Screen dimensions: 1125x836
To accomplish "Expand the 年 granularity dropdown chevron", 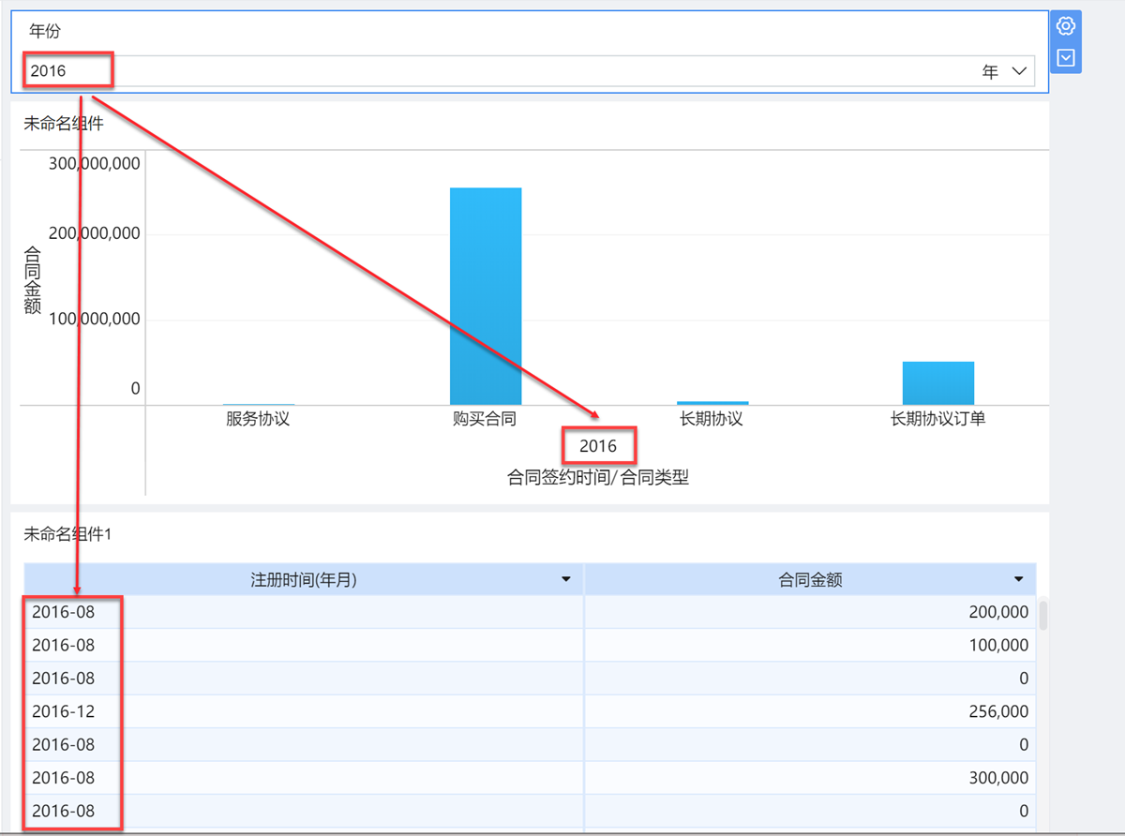I will tap(1020, 71).
